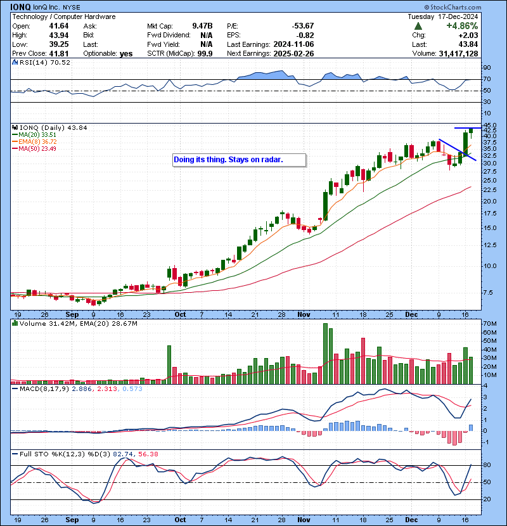
Task: Select the IONQ ticker symbol in the header
Action: point(20,7)
